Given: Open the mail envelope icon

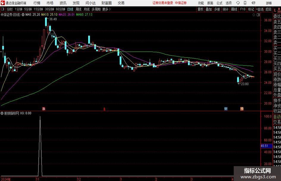Looking at the screenshot, I should point(253,3).
